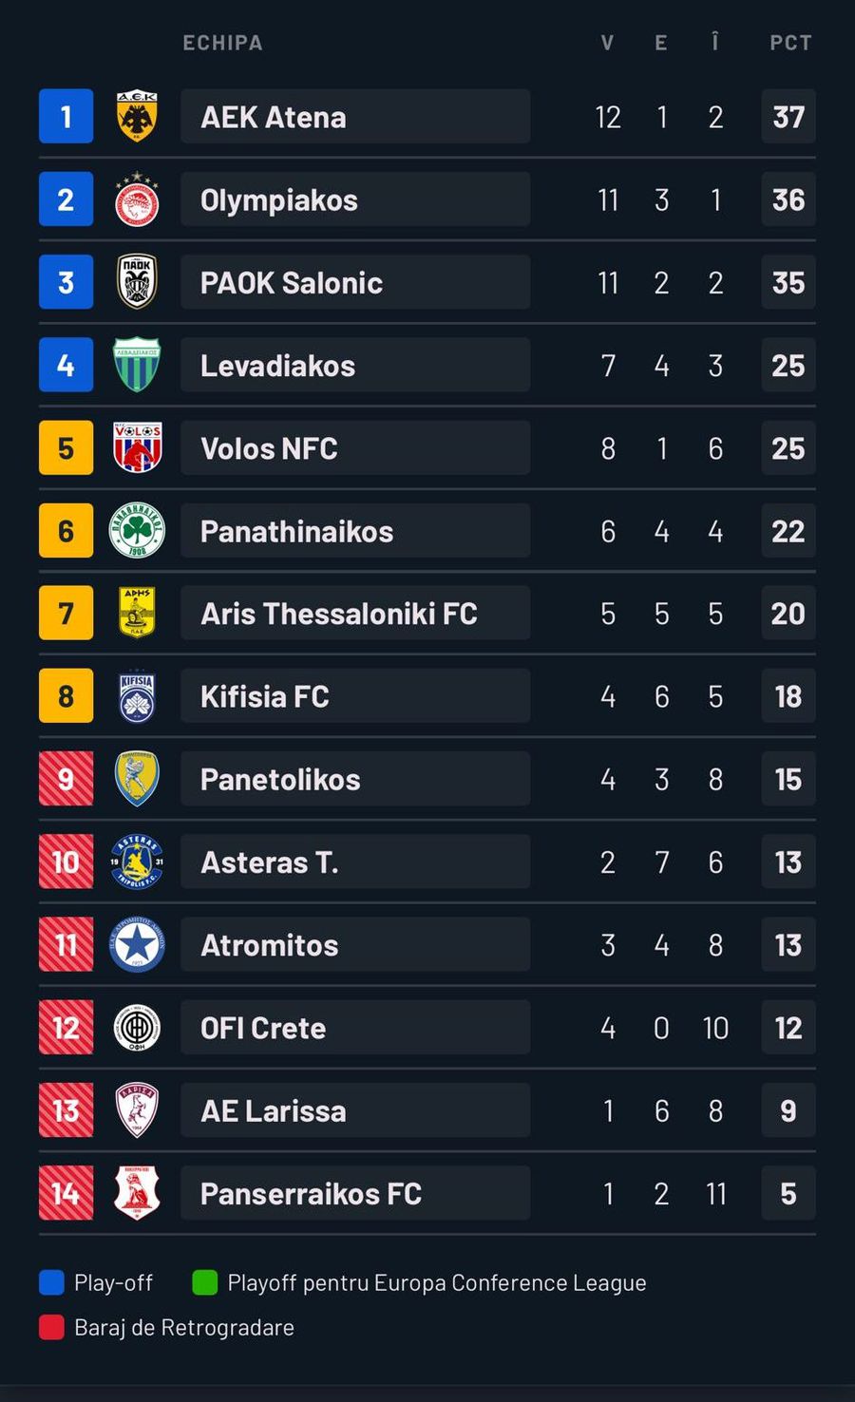Click the Levadiakos green shield logo

point(137,365)
